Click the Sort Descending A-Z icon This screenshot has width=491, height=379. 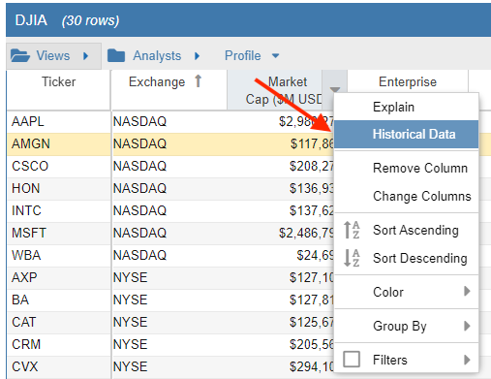352,258
